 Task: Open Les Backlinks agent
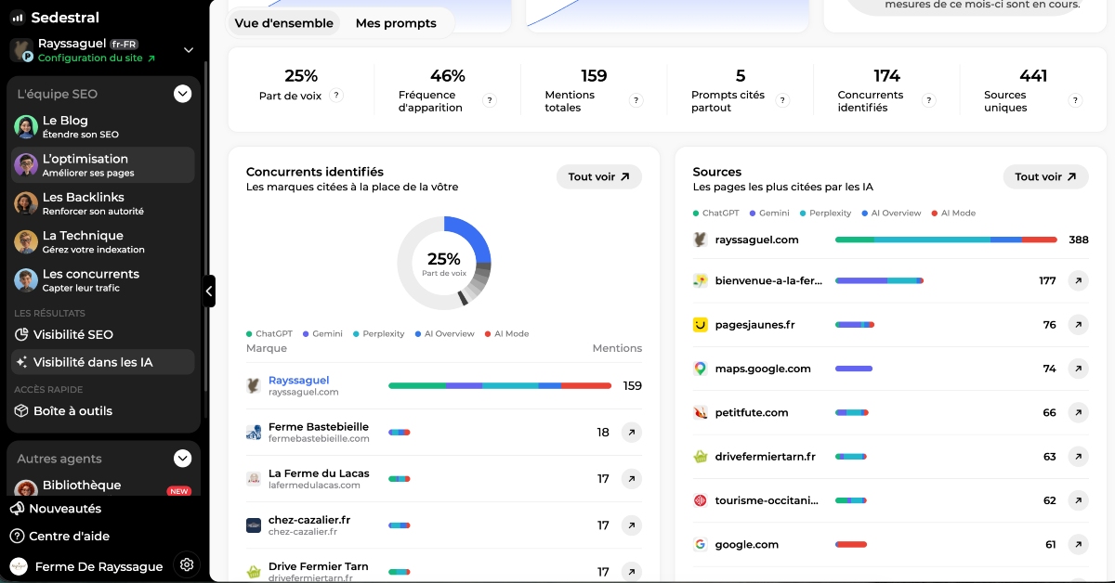tap(103, 203)
